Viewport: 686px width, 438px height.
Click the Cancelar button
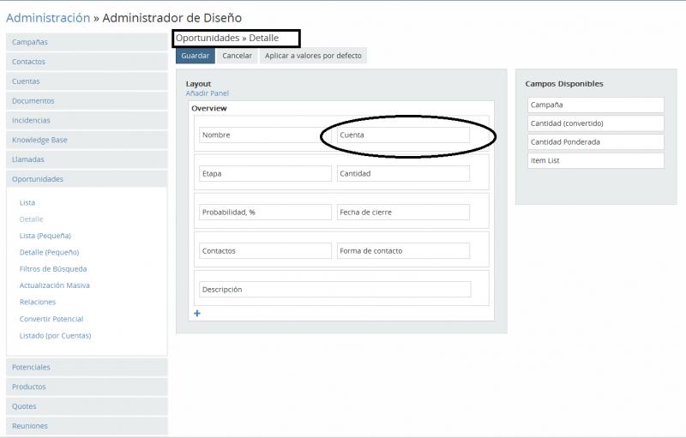pos(237,56)
